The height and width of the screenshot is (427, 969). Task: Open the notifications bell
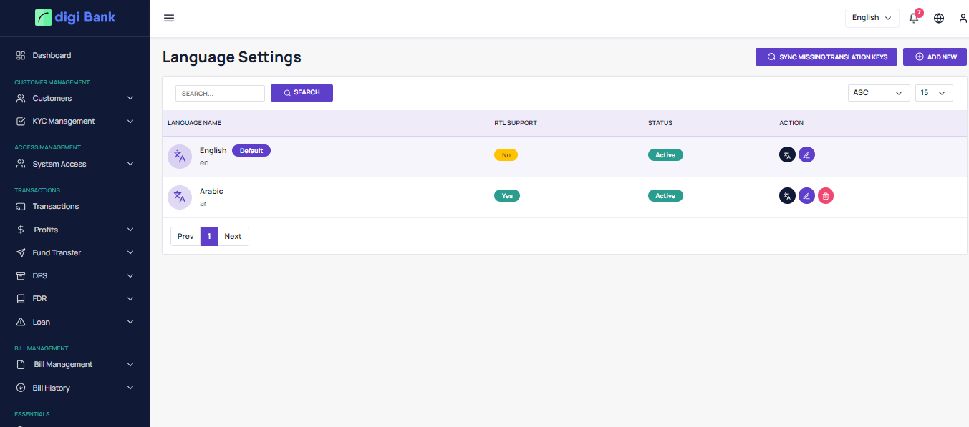(914, 18)
